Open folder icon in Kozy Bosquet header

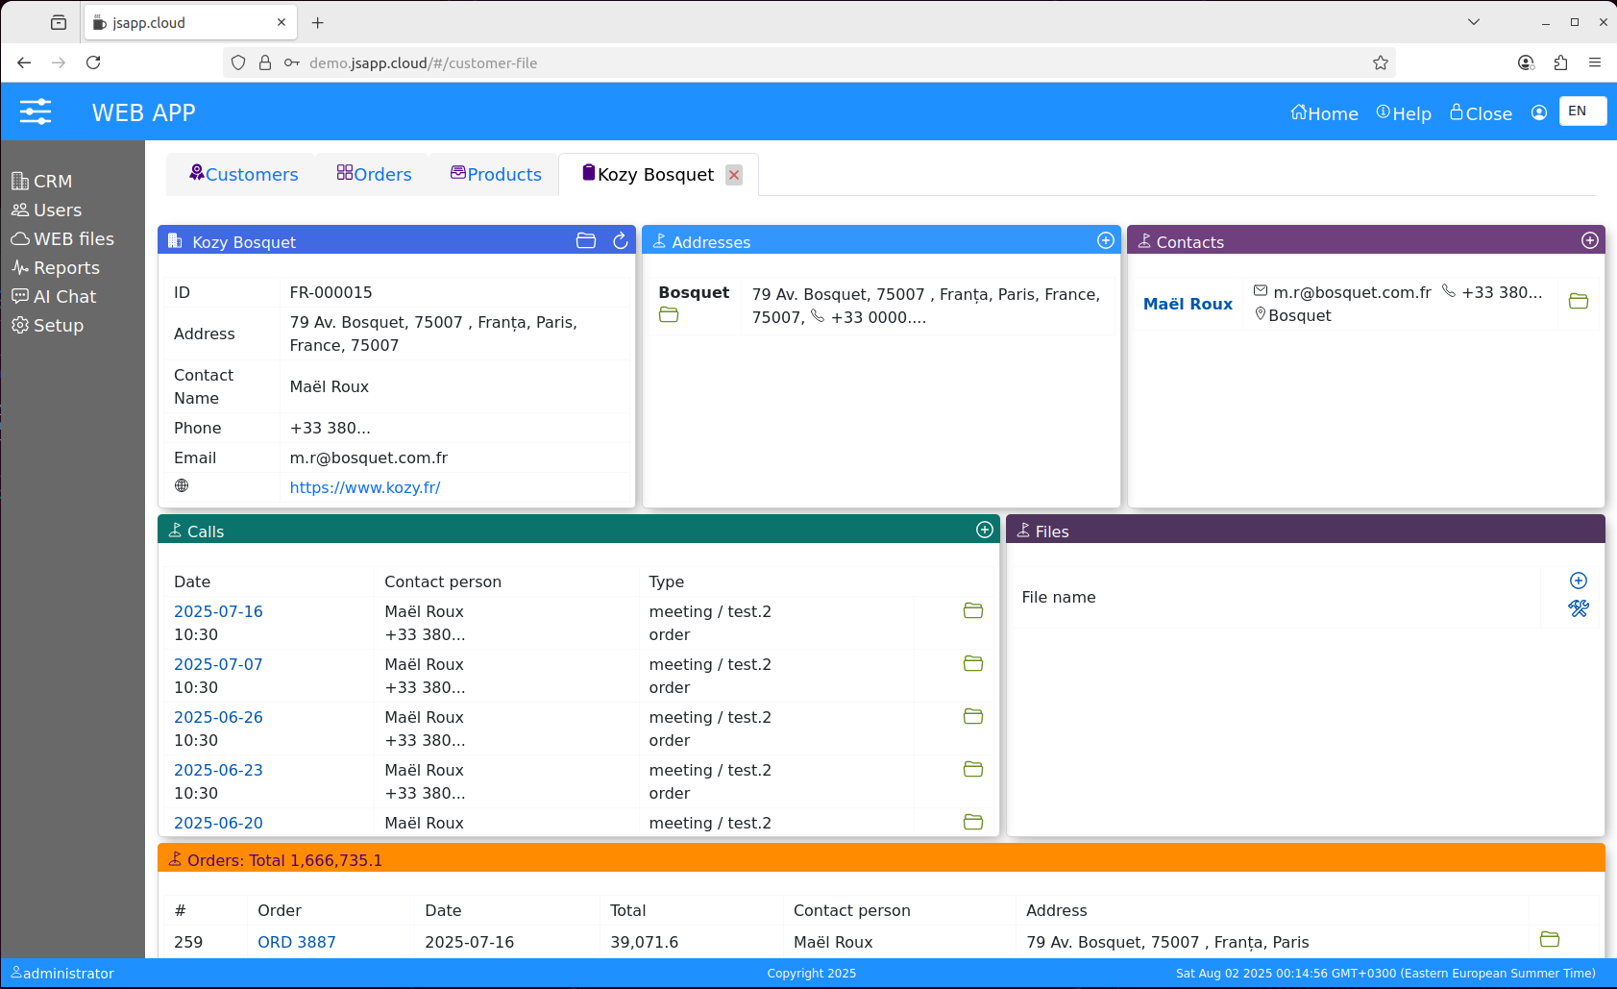tap(586, 241)
